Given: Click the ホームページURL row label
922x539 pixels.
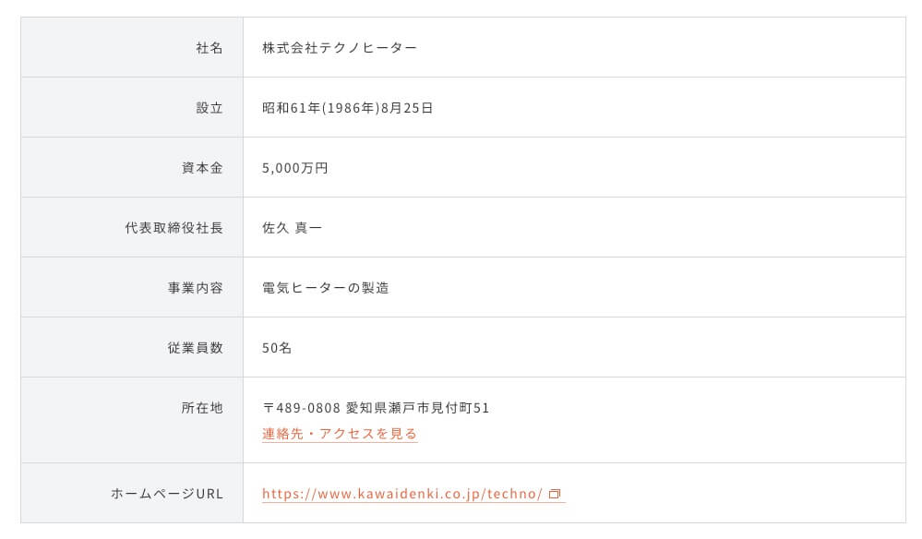Looking at the screenshot, I should point(167,494).
